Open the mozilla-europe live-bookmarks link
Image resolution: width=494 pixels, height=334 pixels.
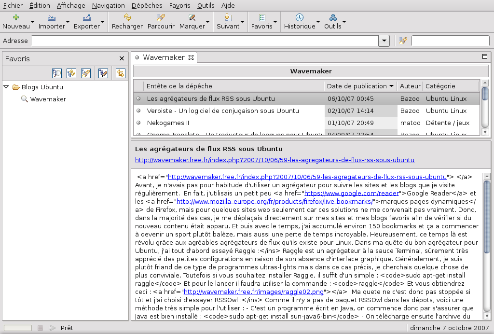pos(274,201)
